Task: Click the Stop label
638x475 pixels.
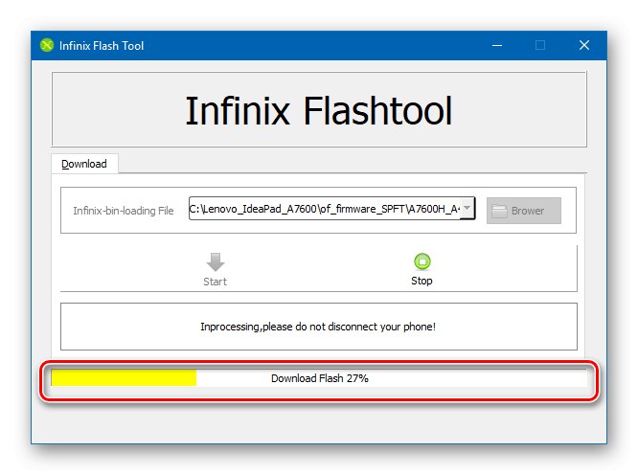Action: pyautogui.click(x=422, y=281)
